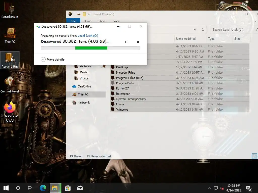Screen dimensions: 258x193
Task: Click the new folder quick access icon
Action: tap(84, 14)
